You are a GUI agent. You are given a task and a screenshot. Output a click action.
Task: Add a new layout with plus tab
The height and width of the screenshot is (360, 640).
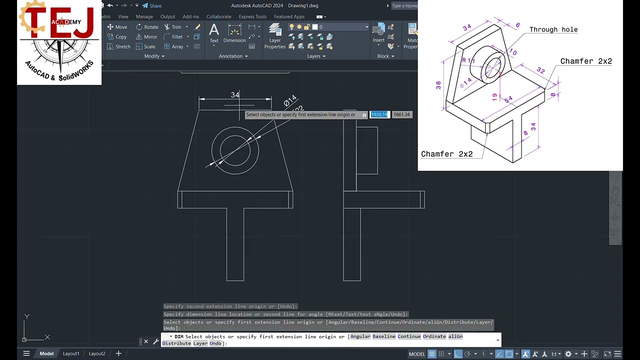point(118,353)
